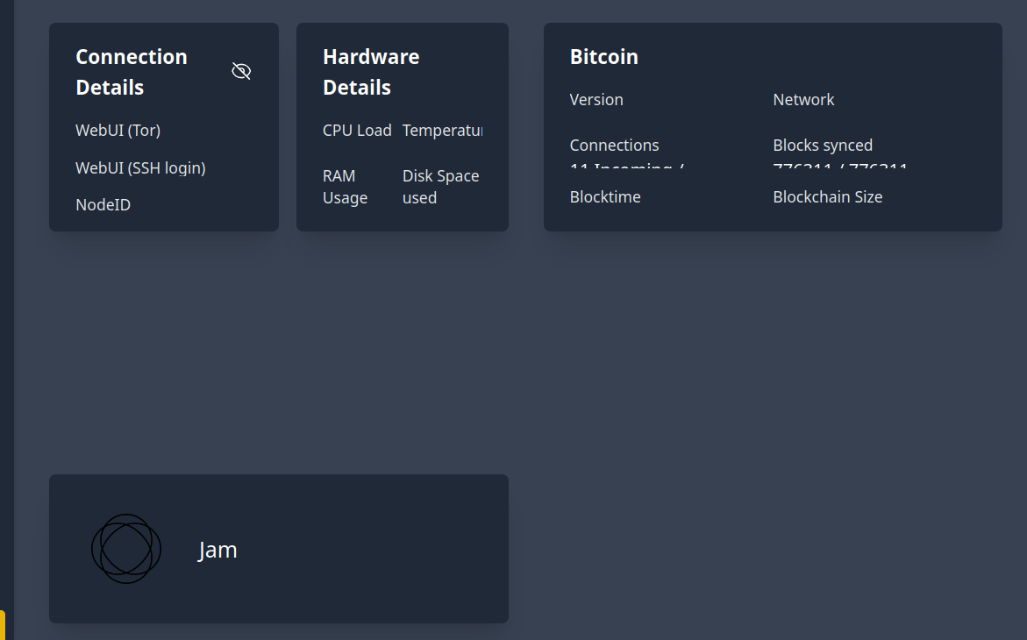Click the CPU Load indicator
Image resolution: width=1027 pixels, height=640 pixels.
tap(358, 130)
